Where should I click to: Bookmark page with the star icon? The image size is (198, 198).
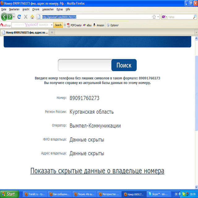[x=154, y=17]
